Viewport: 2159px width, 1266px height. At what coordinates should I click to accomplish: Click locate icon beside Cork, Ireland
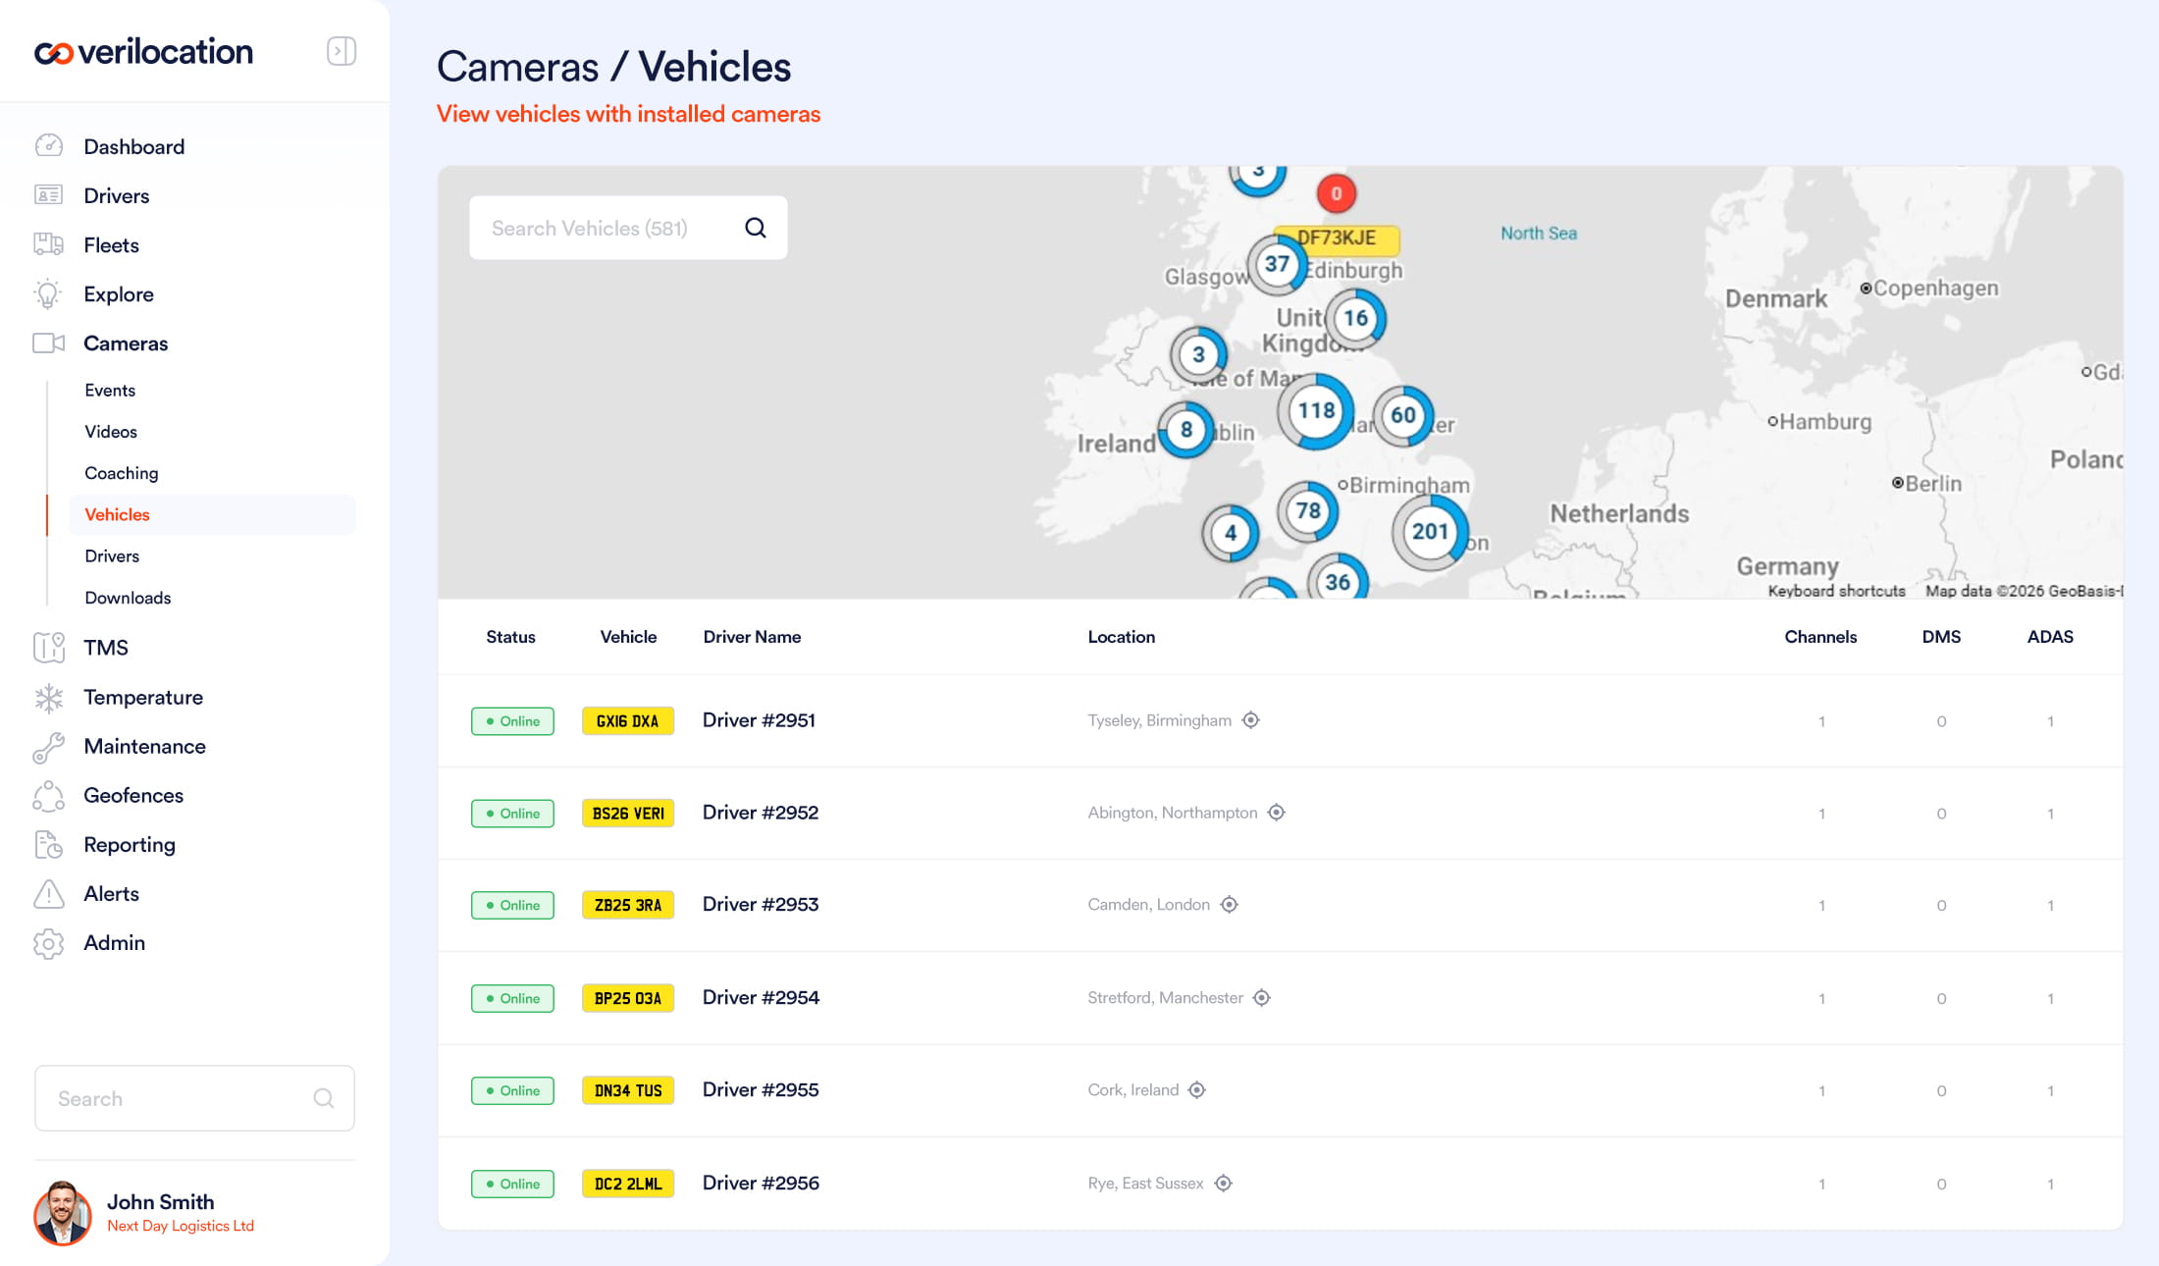coord(1196,1090)
